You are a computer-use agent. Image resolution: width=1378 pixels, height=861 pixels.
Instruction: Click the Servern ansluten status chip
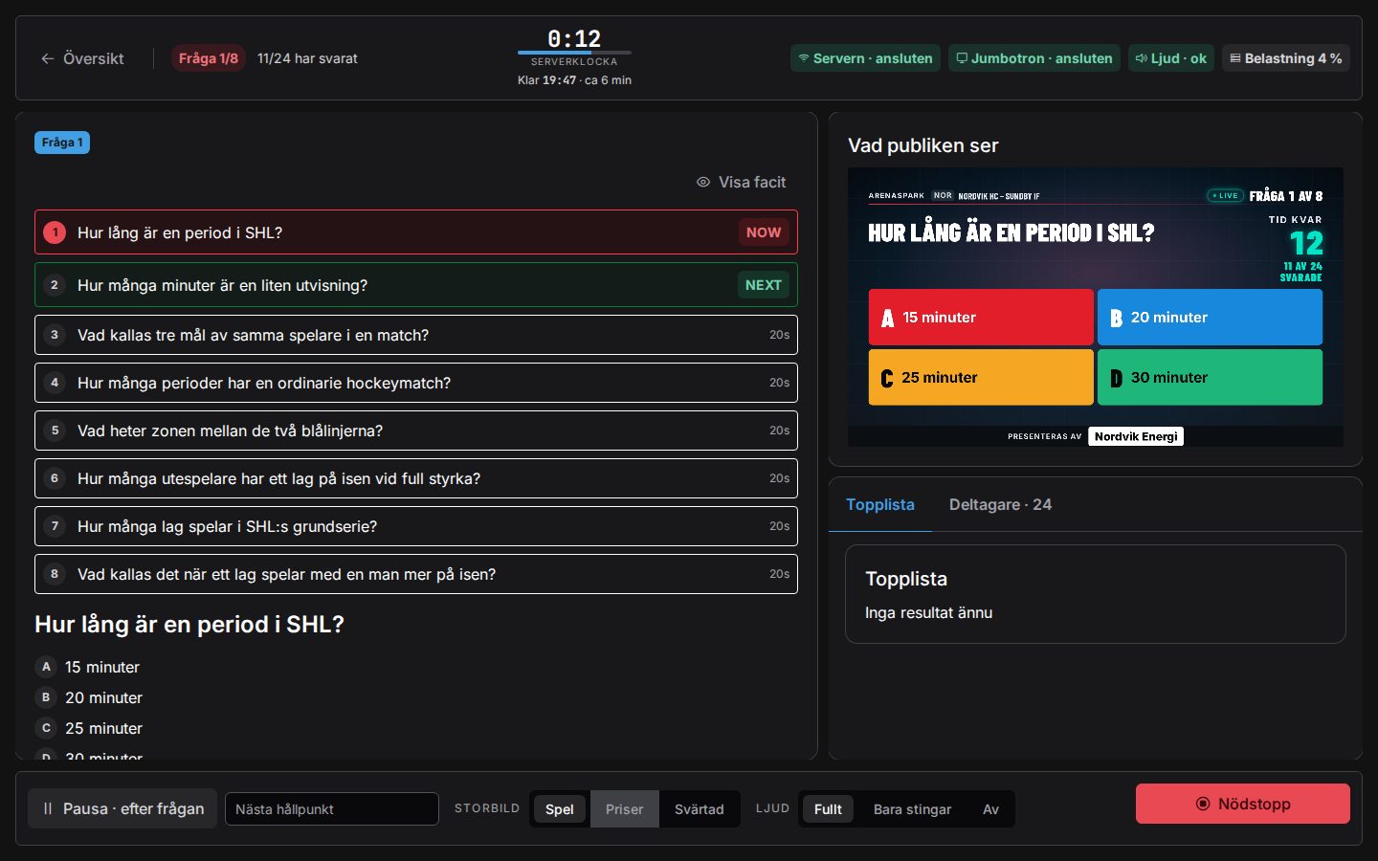[866, 58]
